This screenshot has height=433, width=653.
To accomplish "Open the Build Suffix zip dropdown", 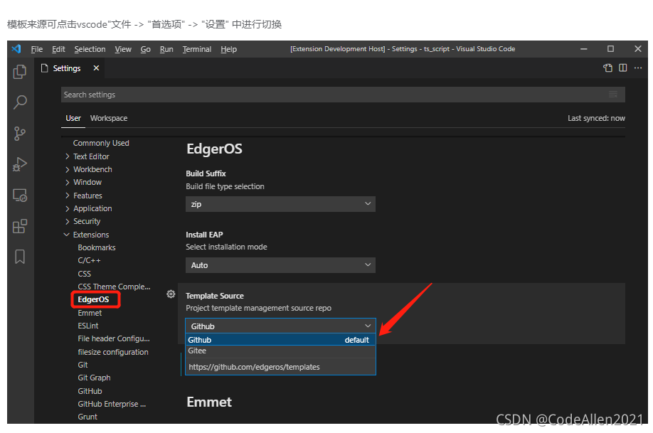I will 280,204.
